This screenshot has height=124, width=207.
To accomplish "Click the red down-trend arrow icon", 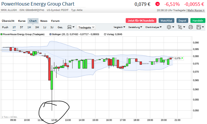I will [157, 4].
